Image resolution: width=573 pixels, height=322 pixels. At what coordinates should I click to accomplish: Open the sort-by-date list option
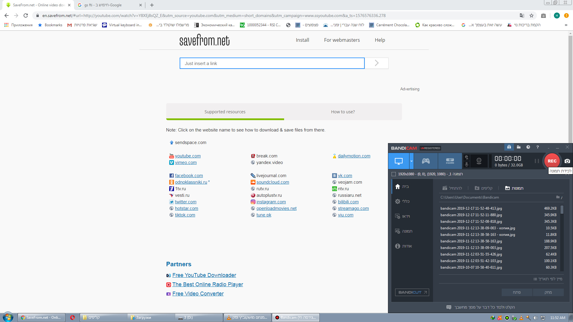point(548,279)
